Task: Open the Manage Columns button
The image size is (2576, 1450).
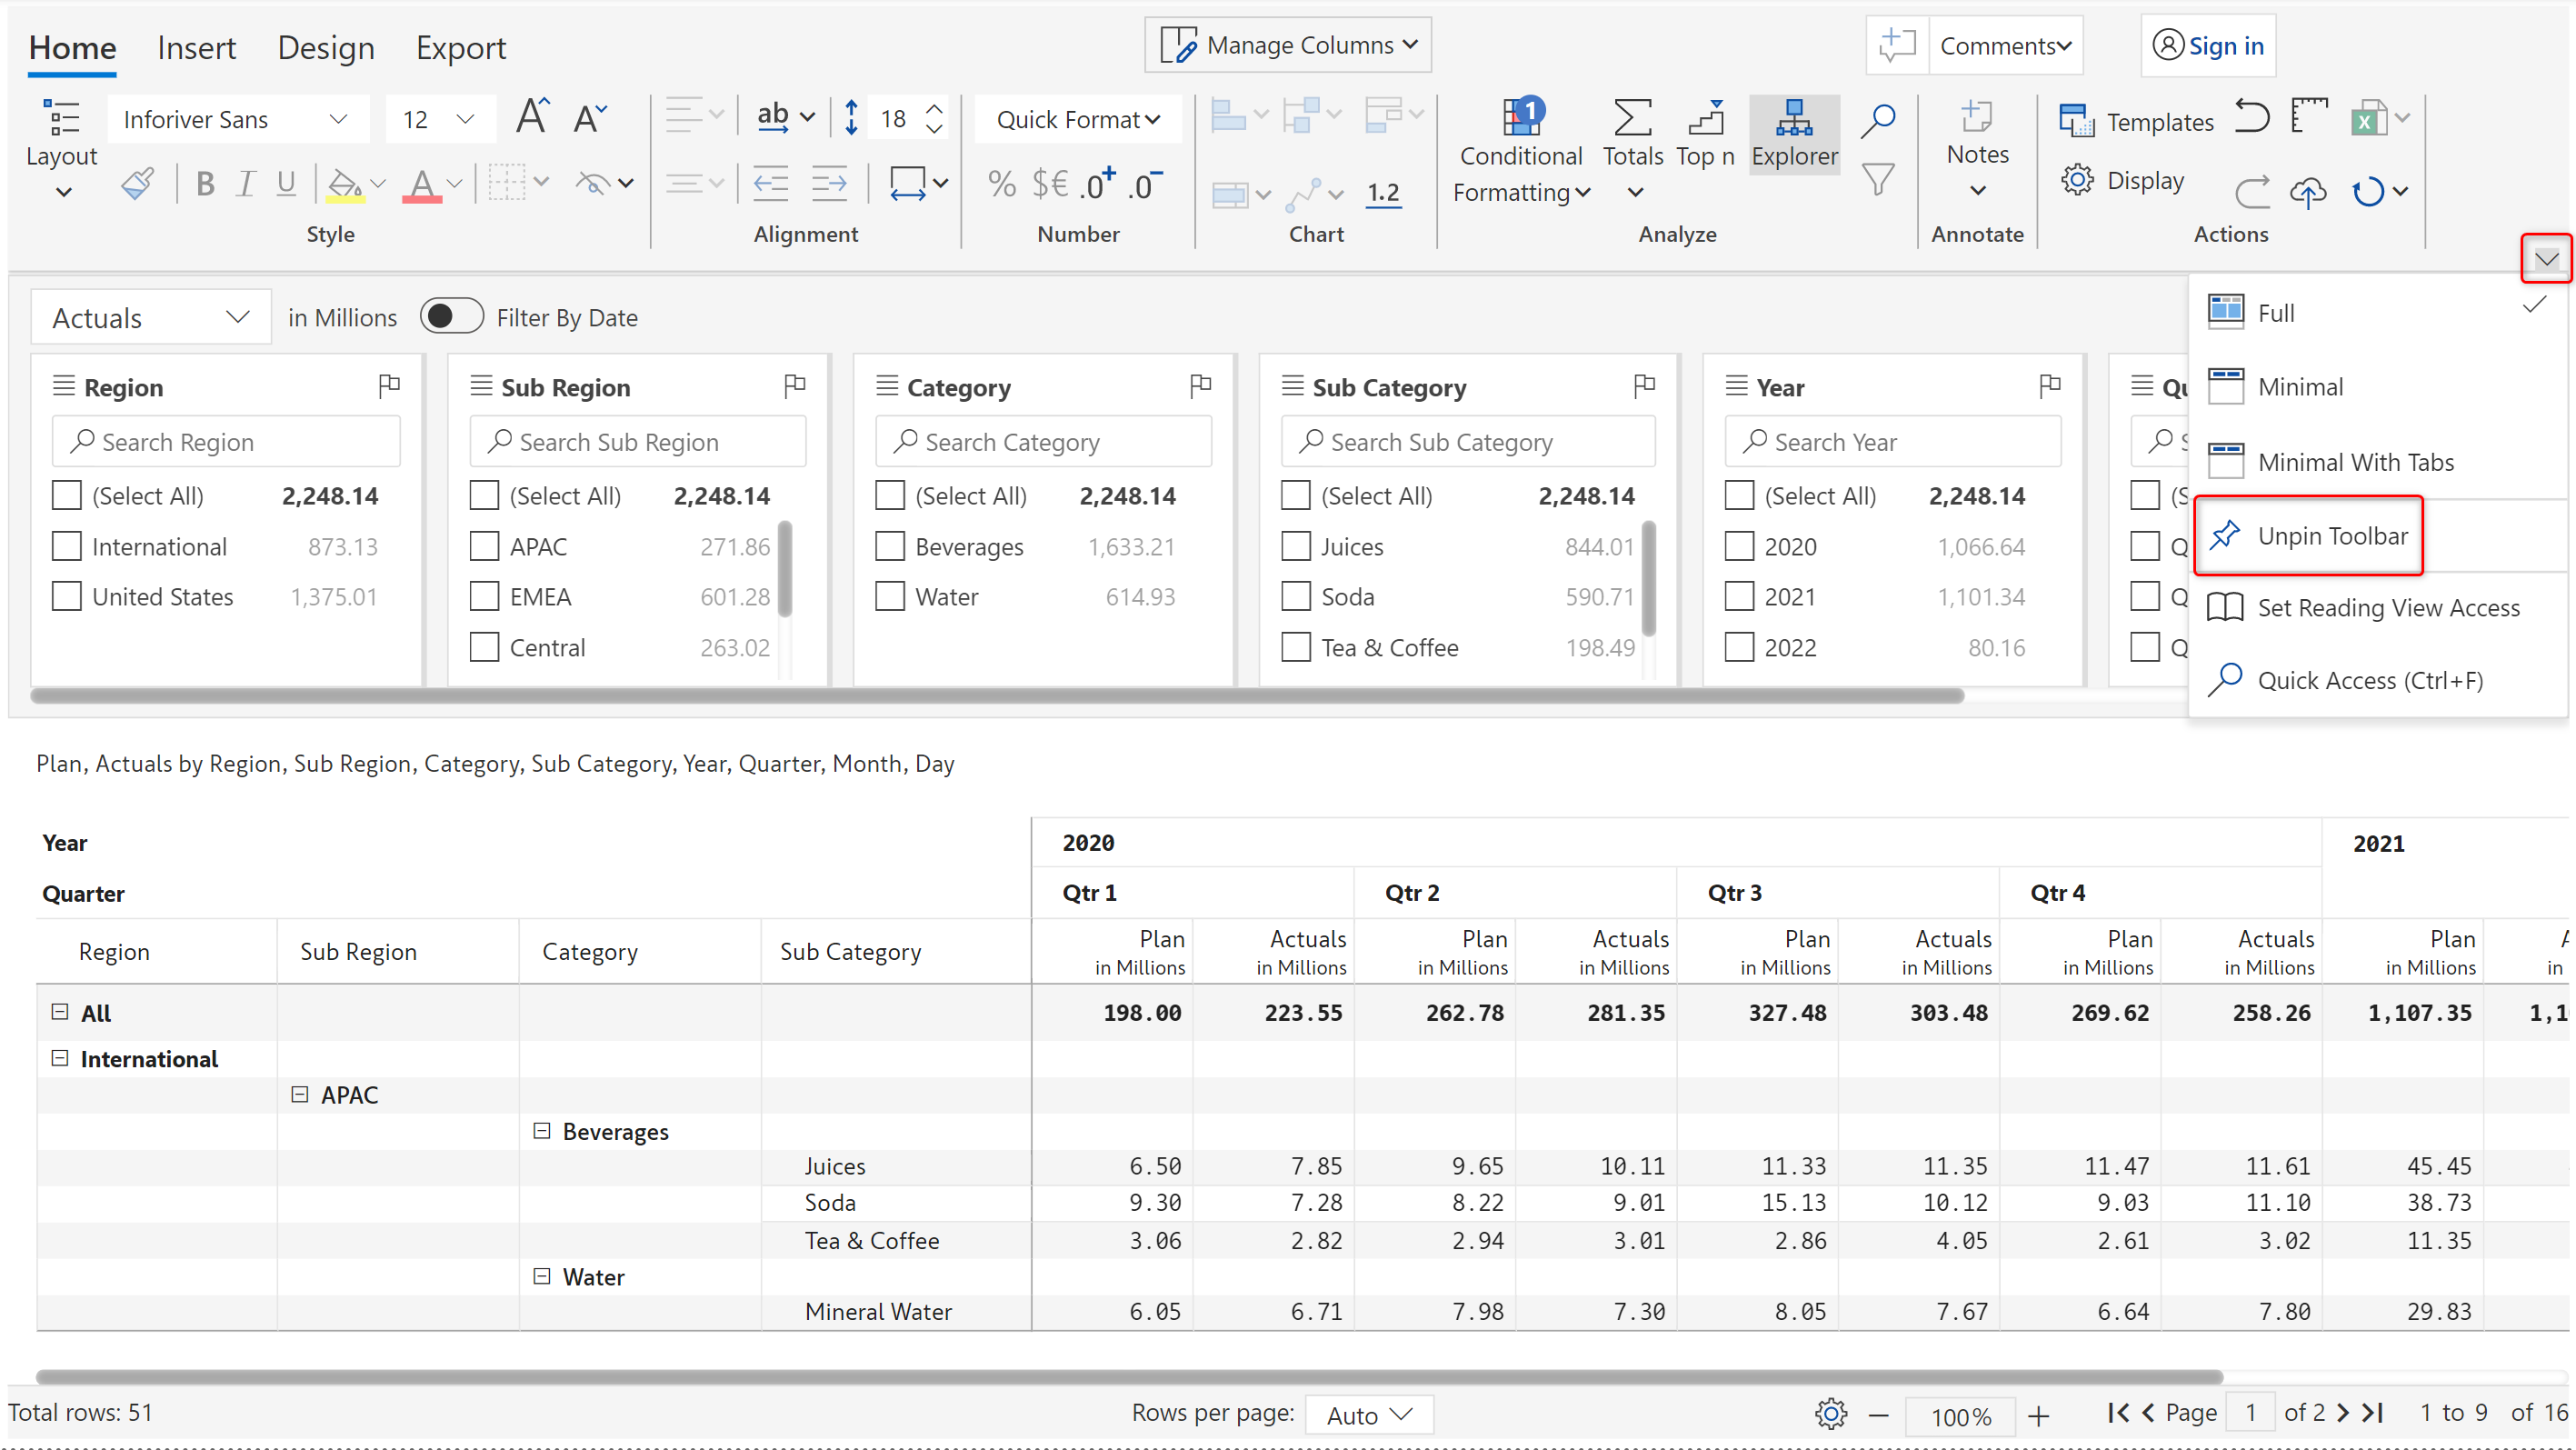Action: (x=1288, y=46)
